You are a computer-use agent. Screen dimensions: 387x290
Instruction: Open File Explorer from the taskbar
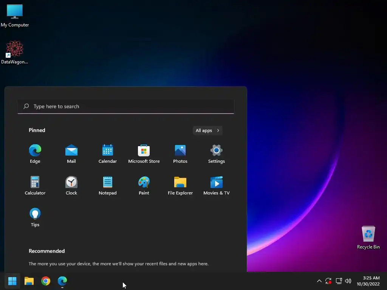pos(29,281)
